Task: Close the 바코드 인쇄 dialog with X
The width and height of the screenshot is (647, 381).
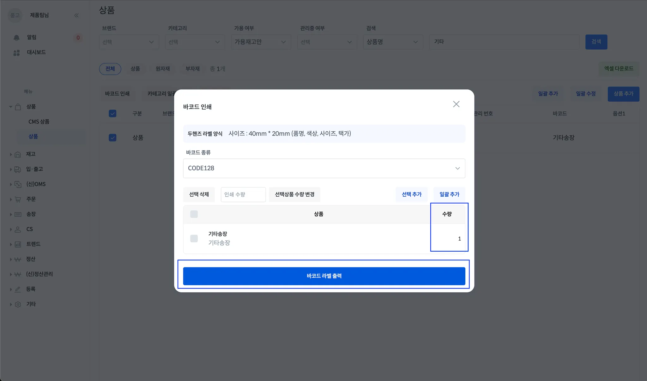Action: pos(456,104)
